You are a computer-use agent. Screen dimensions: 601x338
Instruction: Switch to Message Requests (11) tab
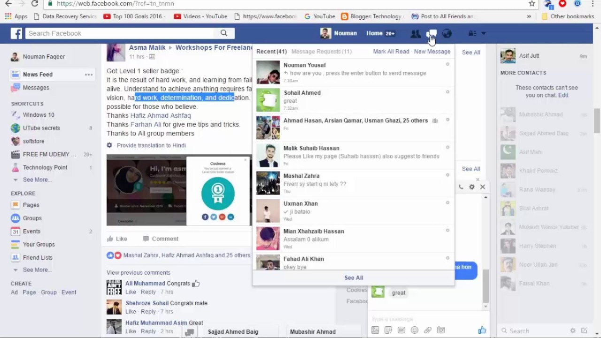321,52
